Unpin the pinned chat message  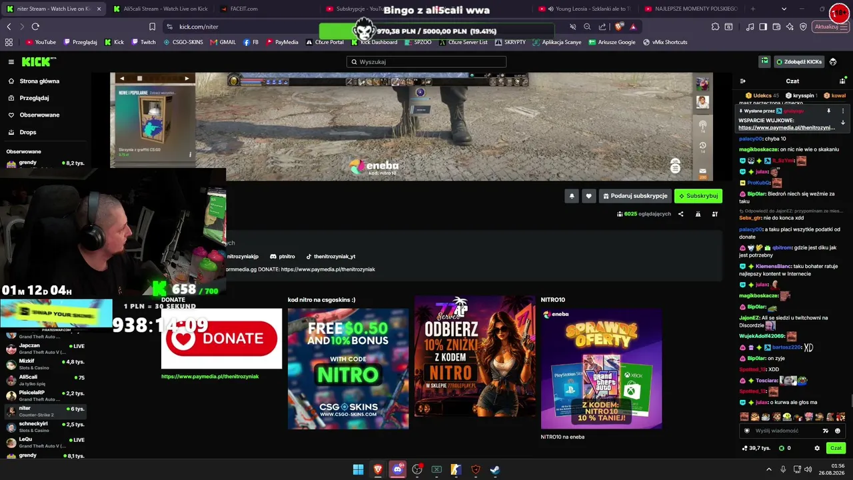click(x=829, y=111)
